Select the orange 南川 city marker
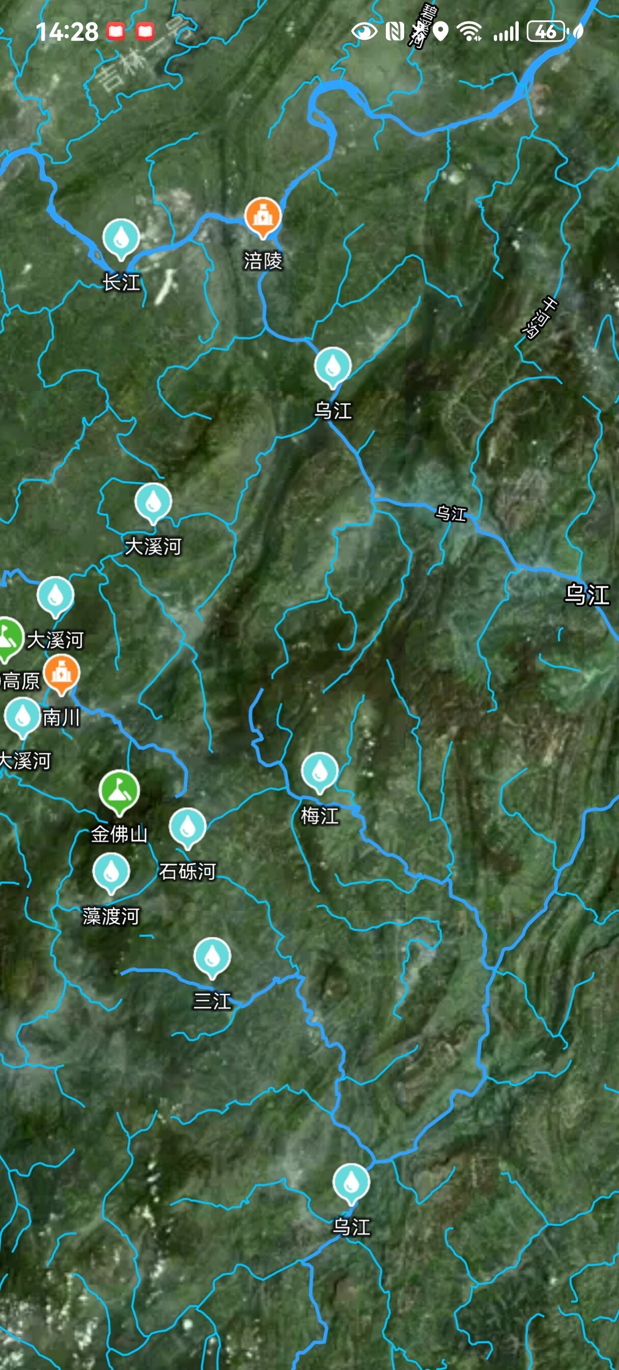619x1370 pixels. point(62,674)
